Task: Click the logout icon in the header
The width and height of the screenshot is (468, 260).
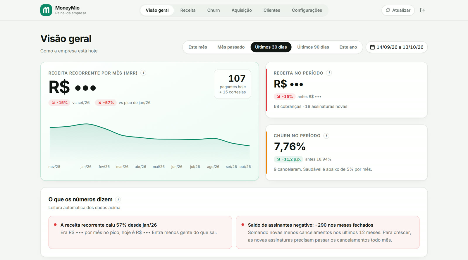Action: click(x=422, y=10)
